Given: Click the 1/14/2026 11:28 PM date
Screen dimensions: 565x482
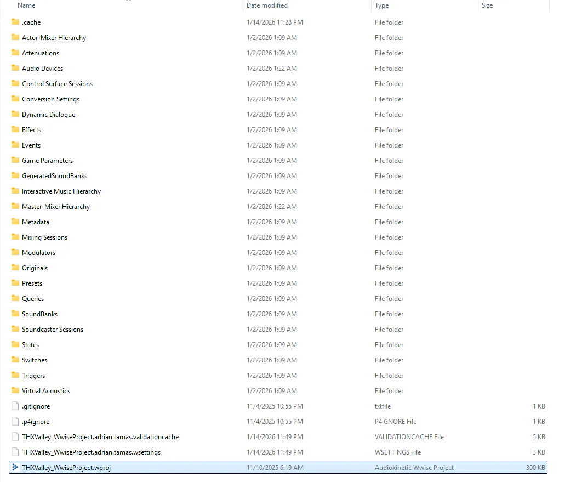Looking at the screenshot, I should pyautogui.click(x=275, y=22).
